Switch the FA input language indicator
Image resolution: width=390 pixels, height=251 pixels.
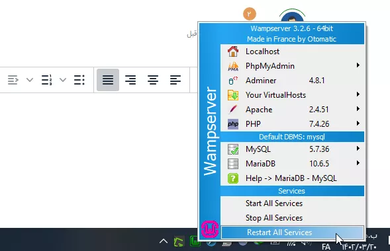pyautogui.click(x=326, y=247)
